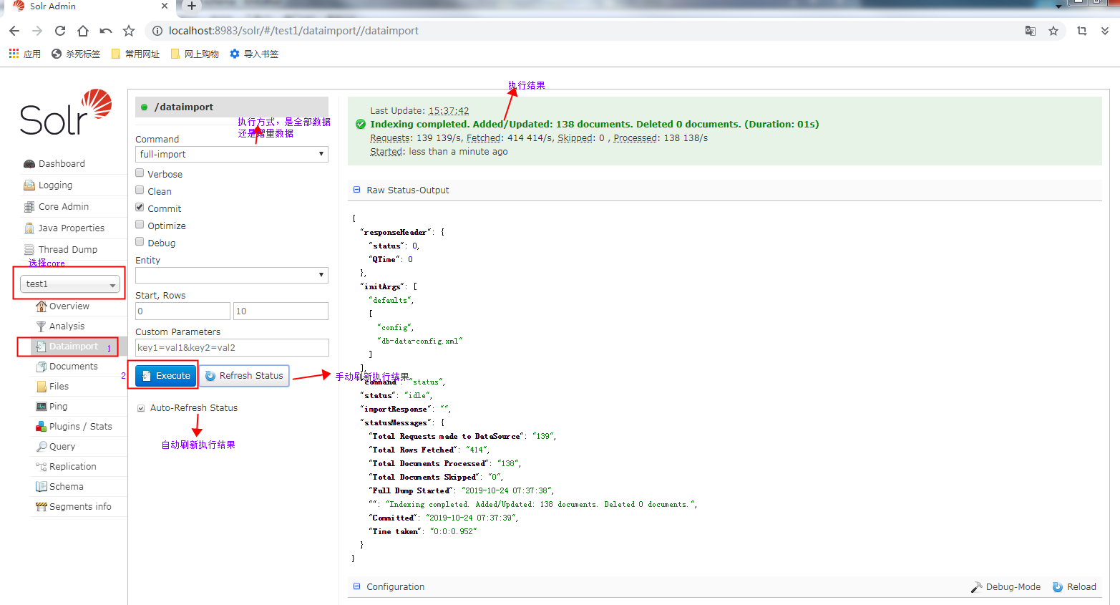Open the 常用网址 bookmarks folder
Screen dimensions: 1120x605
coord(135,54)
